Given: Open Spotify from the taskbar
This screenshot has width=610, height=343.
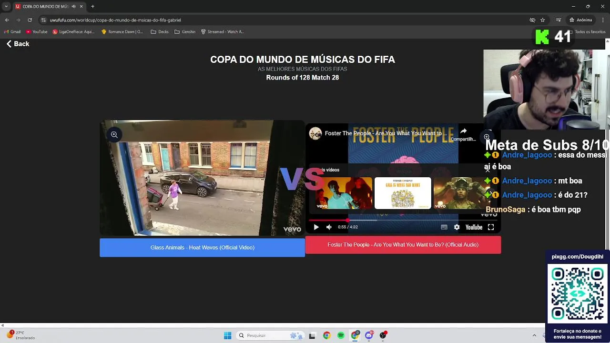Looking at the screenshot, I should click(x=341, y=335).
